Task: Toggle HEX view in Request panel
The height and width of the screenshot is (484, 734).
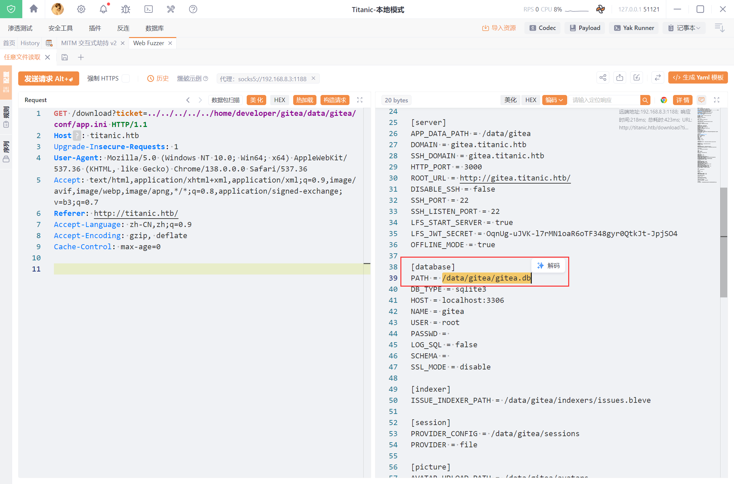Action: pyautogui.click(x=279, y=100)
